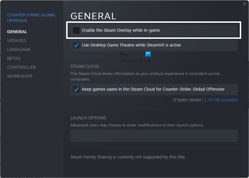Click the Steam Cloud description text

click(145, 76)
